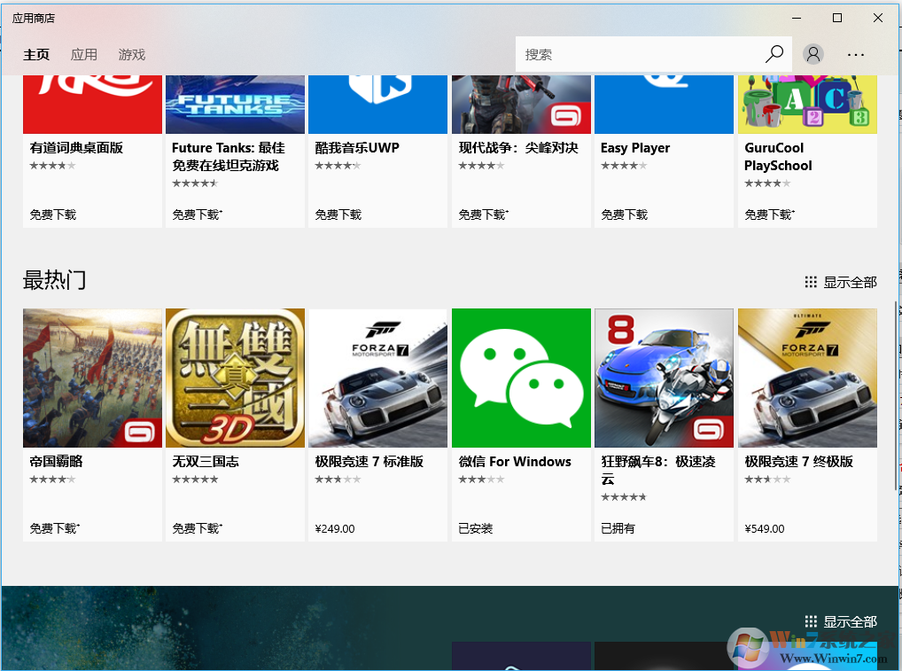
Task: Click the title 酷我音乐UWP
Action: point(357,148)
